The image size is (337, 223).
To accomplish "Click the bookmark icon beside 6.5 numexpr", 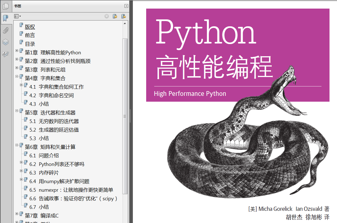I will (x=26, y=189).
